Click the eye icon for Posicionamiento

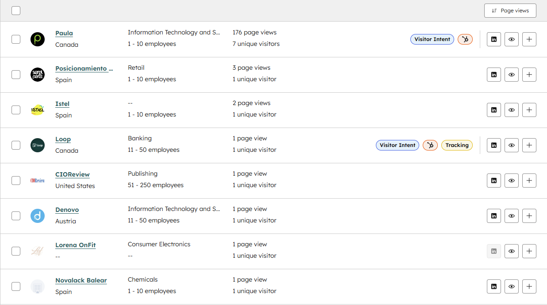pyautogui.click(x=512, y=75)
